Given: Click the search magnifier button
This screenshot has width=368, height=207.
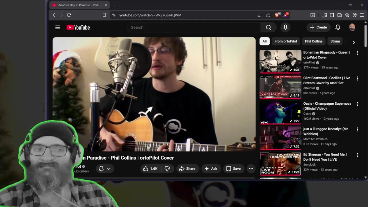Looking at the screenshot, I should click(269, 27).
